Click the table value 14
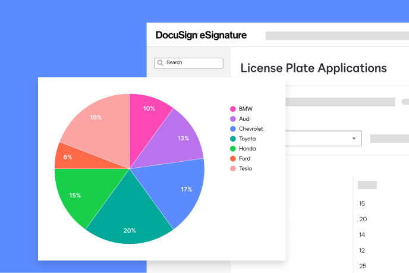 pos(362,235)
